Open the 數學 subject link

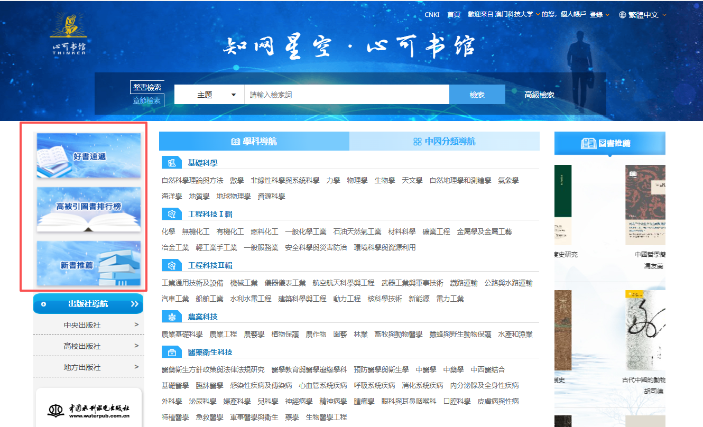[237, 180]
